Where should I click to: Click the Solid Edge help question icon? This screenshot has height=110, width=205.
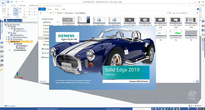(x=203, y=21)
